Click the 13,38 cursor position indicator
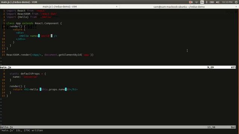Image resolution: width=239 pixels, height=134 pixels. [x=211, y=127]
